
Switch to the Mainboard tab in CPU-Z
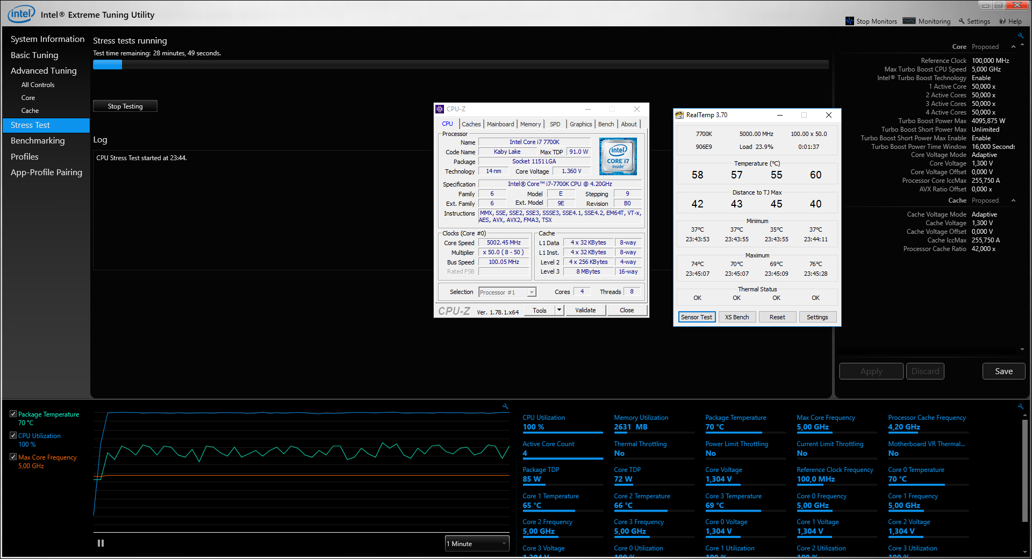click(500, 124)
